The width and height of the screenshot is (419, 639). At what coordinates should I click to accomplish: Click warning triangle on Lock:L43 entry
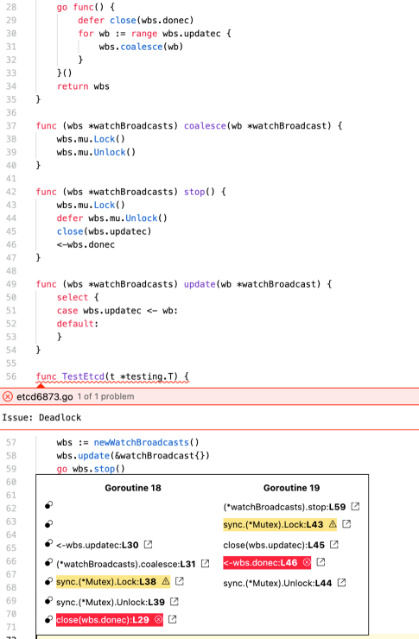coord(333,523)
